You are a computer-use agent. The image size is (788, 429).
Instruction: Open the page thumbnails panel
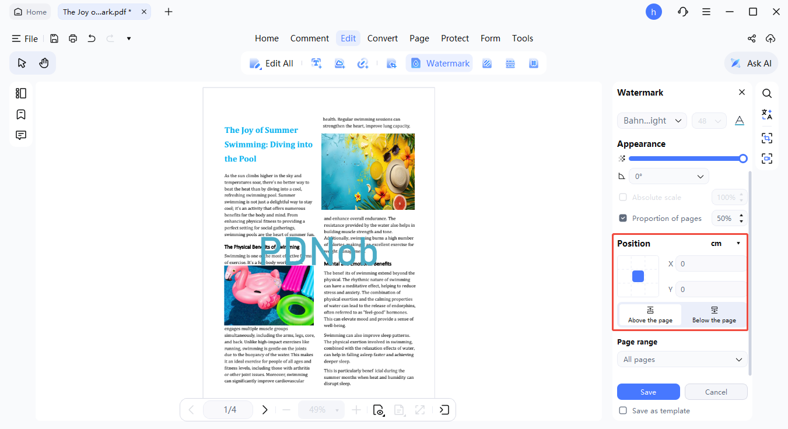pos(20,93)
